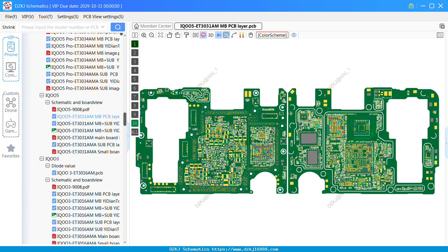Open IQOO5-ET3031AM main board image file
This screenshot has width=448, height=252.
point(86,138)
